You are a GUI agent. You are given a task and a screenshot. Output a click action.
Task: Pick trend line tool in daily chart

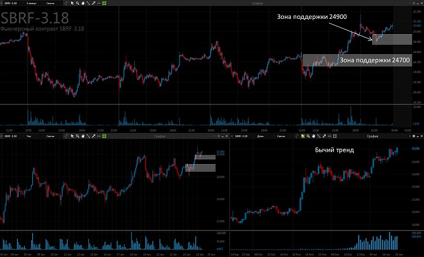pyautogui.click(x=319, y=136)
